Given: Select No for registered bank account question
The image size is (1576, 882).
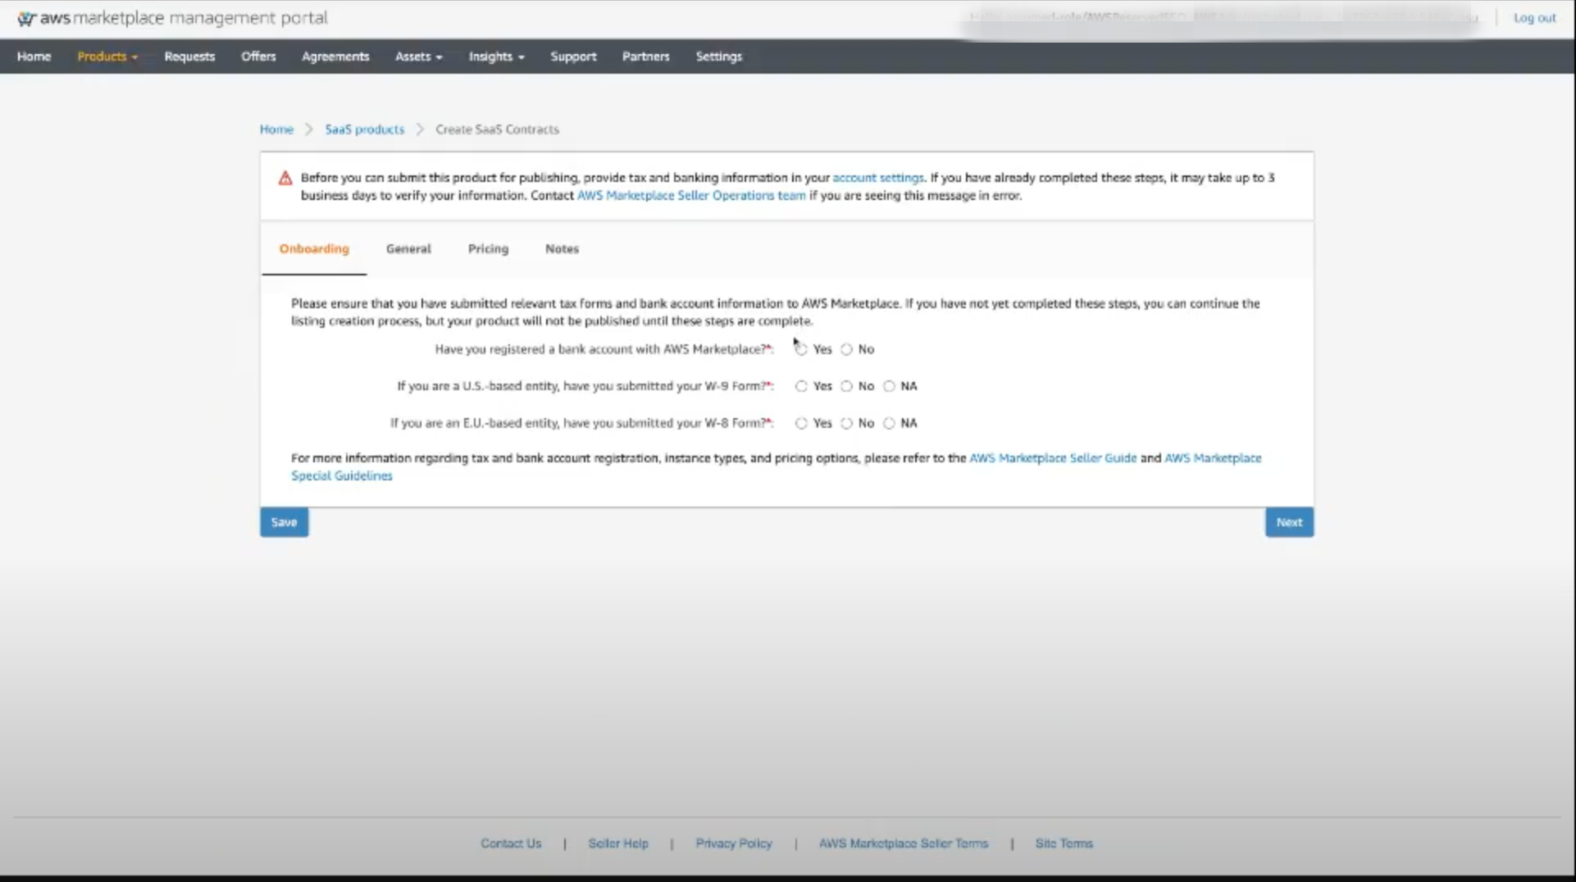Looking at the screenshot, I should (846, 349).
